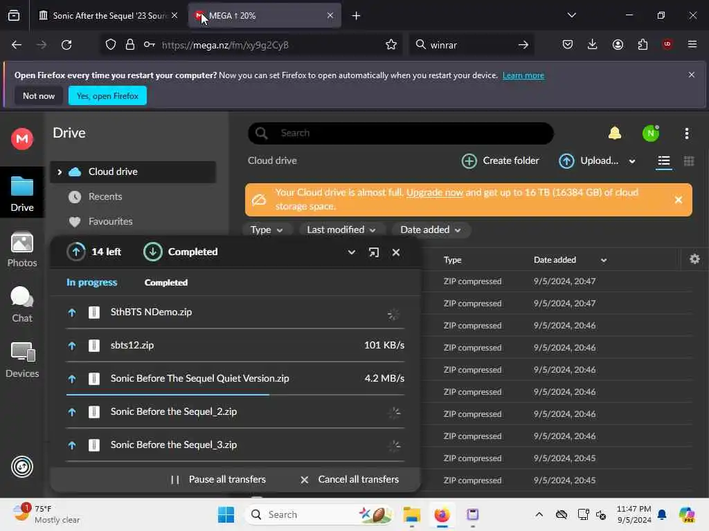Open the Firefox extensions icon
This screenshot has height=531, width=709.
pyautogui.click(x=643, y=44)
